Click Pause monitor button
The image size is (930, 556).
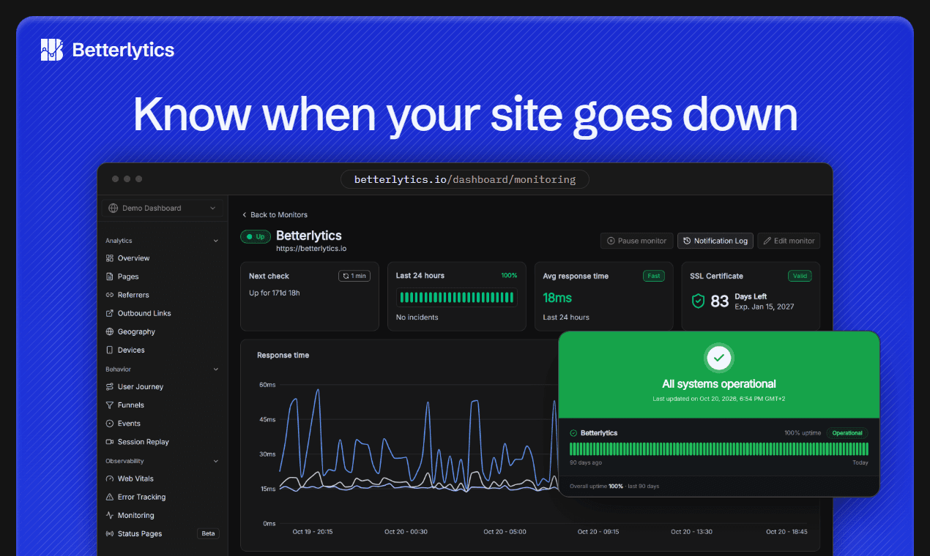pyautogui.click(x=636, y=241)
